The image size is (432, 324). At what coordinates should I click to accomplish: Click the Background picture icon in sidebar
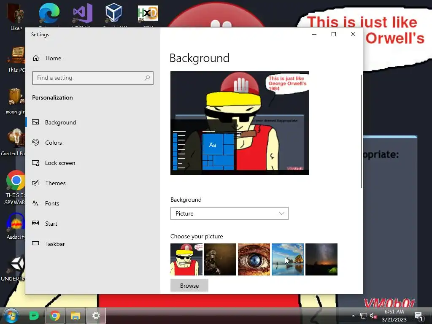click(35, 122)
